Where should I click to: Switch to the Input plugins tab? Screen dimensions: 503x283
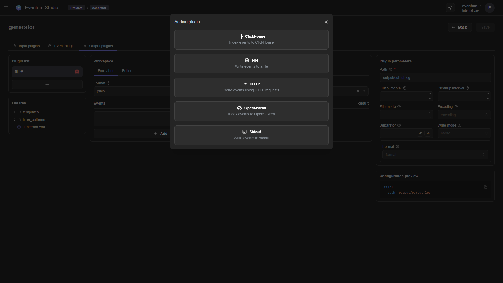[x=26, y=46]
